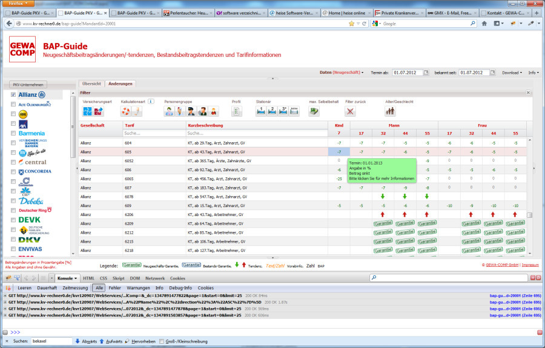Screen dimensions: 545x348
Task: Open the Netzwerk tab in Firebug
Action: coord(154,278)
